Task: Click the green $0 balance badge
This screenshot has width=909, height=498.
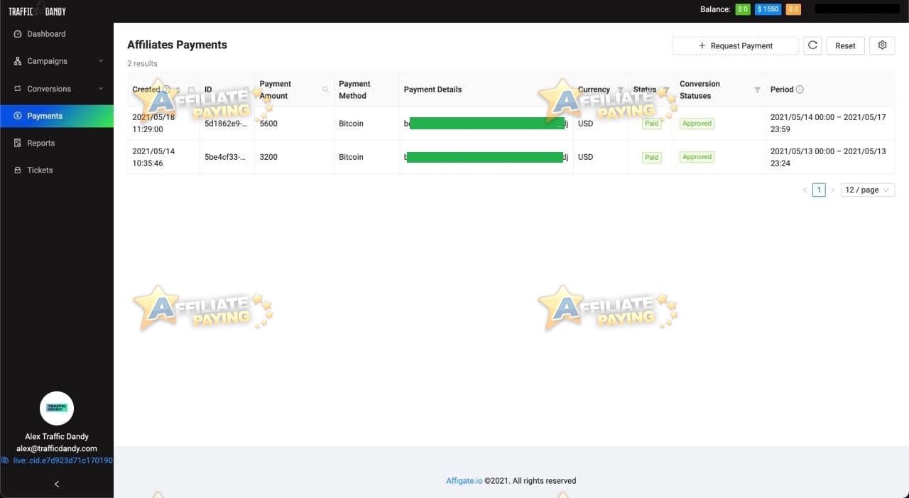Action: tap(743, 9)
